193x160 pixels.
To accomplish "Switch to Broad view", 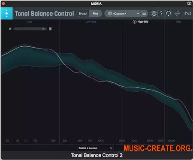I will [x=83, y=14].
